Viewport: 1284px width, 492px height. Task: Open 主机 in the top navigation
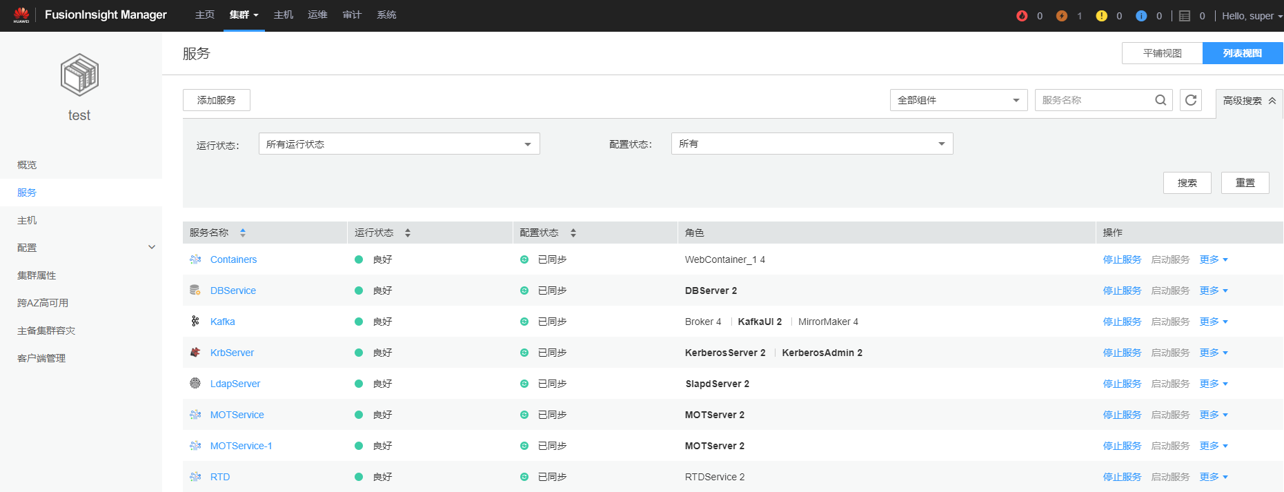pos(284,14)
